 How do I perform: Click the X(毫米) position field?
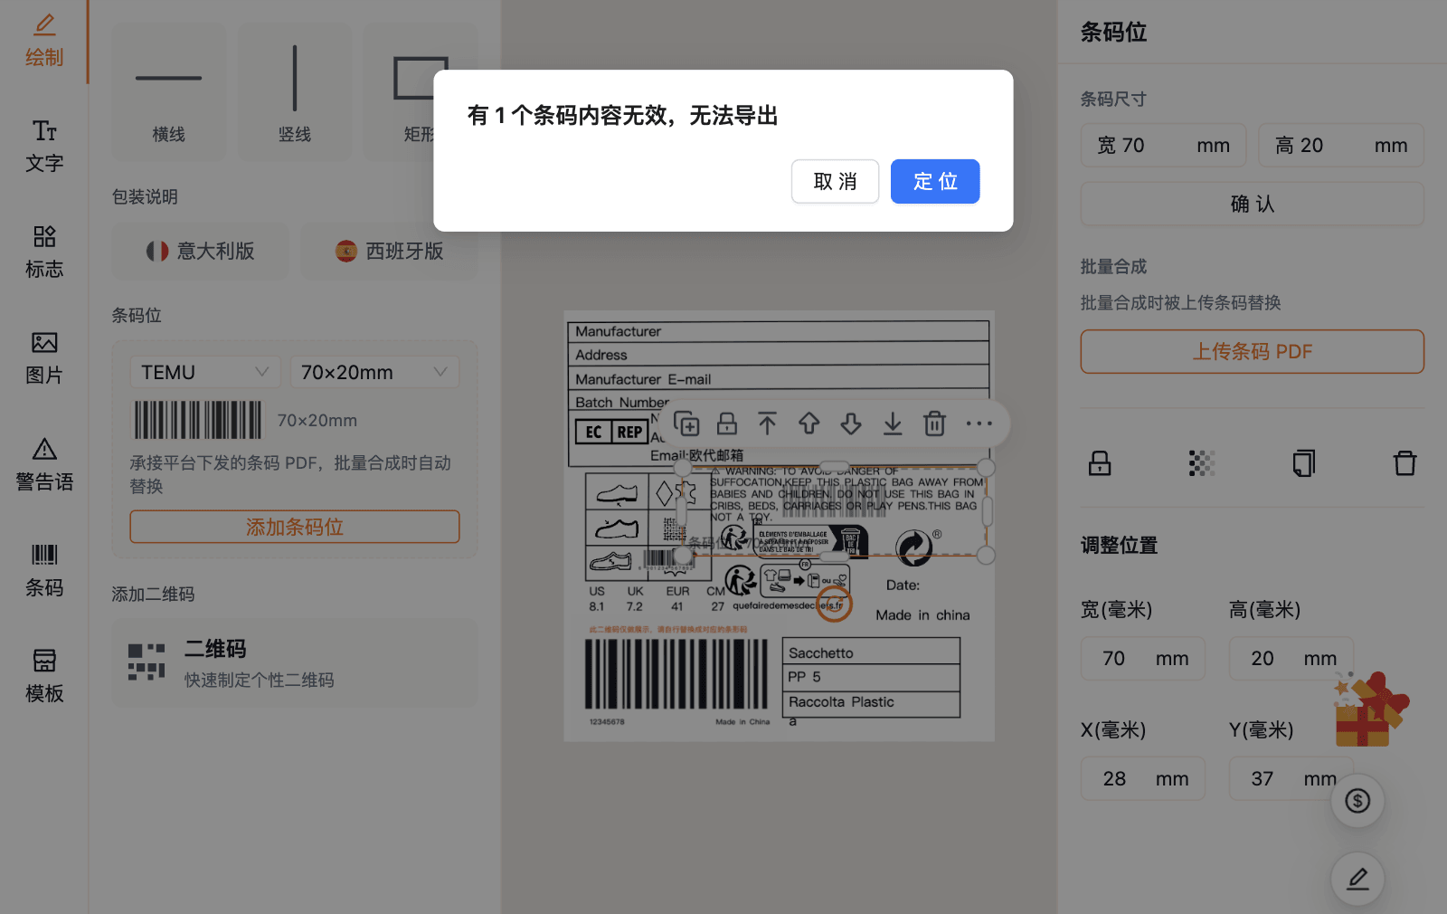point(1143,778)
